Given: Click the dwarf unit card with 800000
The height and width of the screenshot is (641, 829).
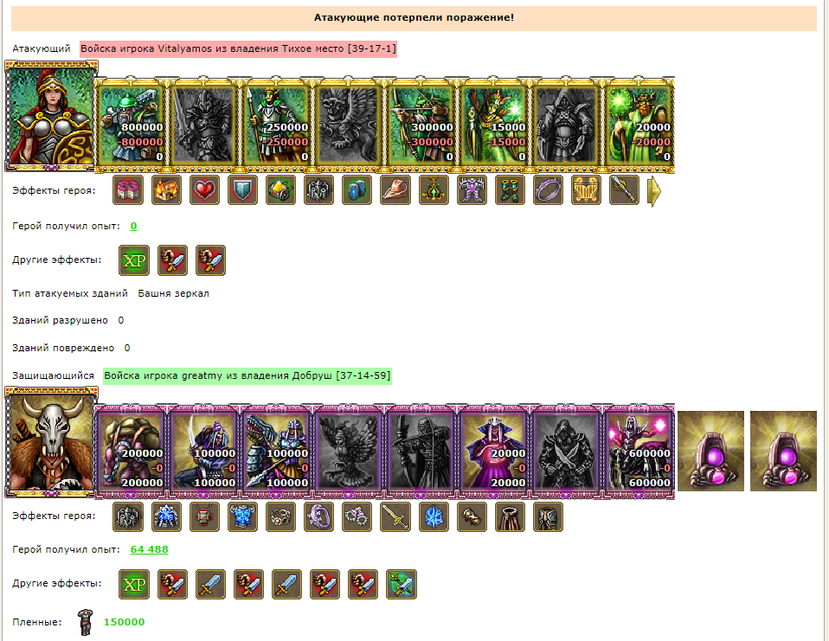Looking at the screenshot, I should (x=132, y=125).
